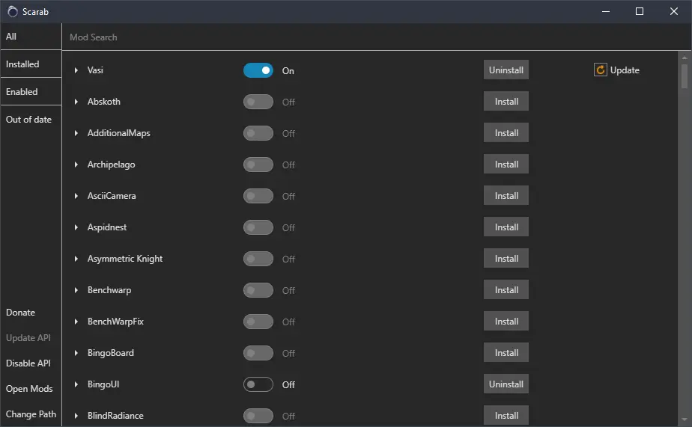Open the Change Path option
The width and height of the screenshot is (692, 427).
(x=31, y=414)
